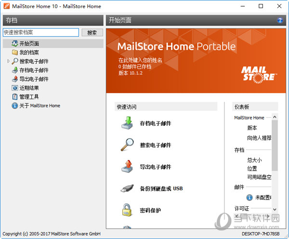289x239 pixels.
Task: Open 关于 MailStore Home in the sidebar
Action: coord(40,106)
